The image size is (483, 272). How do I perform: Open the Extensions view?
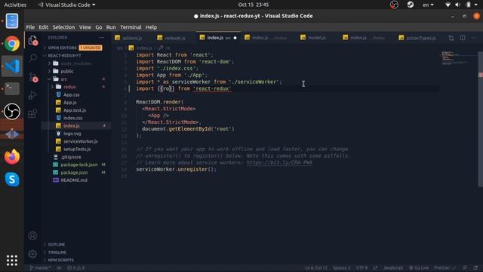click(x=32, y=113)
